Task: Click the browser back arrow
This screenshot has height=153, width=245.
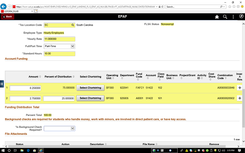Action: point(4,7)
